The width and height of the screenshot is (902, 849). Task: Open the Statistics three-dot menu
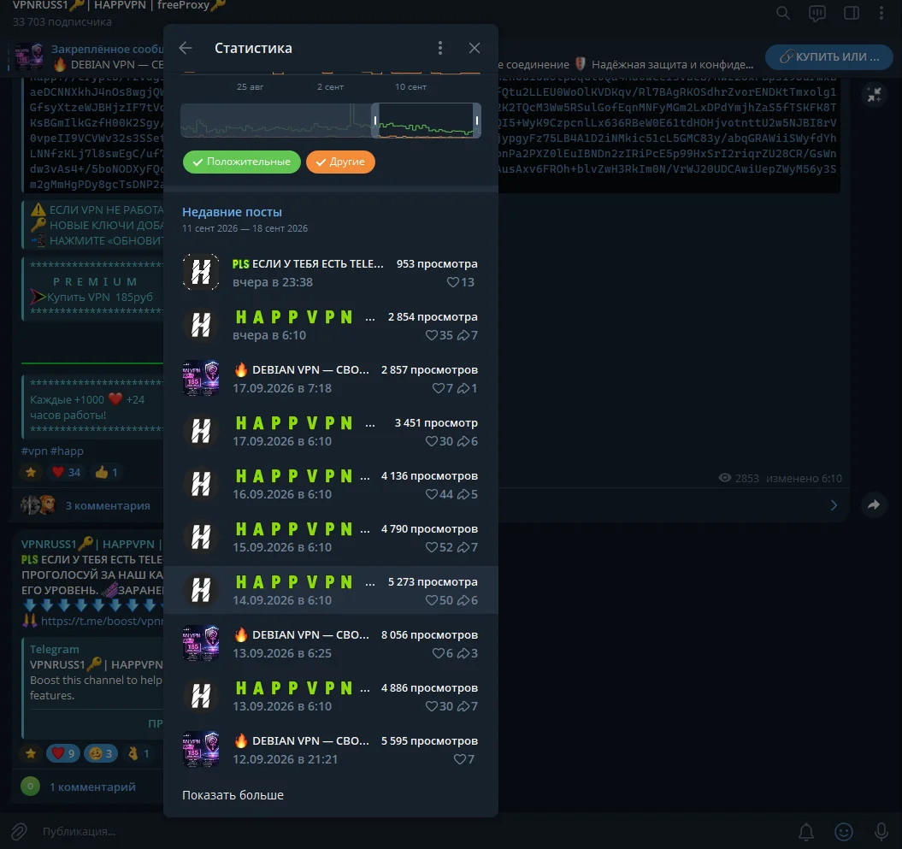pyautogui.click(x=440, y=48)
